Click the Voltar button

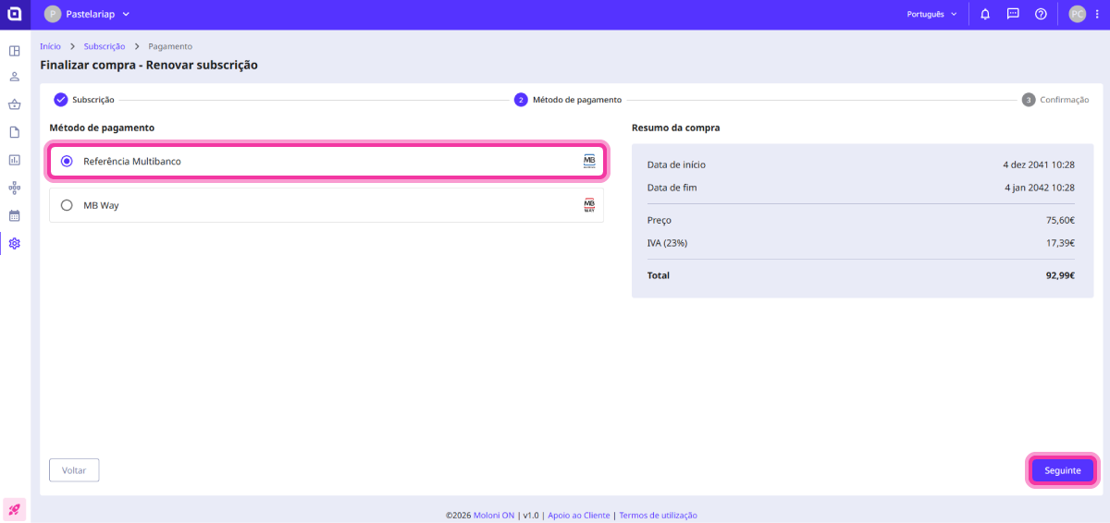coord(74,470)
